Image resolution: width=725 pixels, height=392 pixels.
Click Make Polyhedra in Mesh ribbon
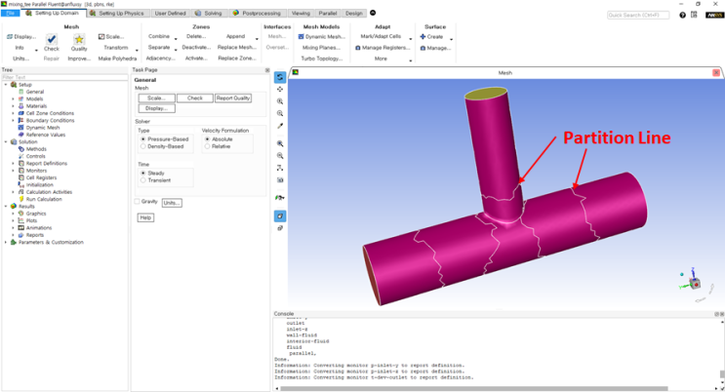[117, 59]
